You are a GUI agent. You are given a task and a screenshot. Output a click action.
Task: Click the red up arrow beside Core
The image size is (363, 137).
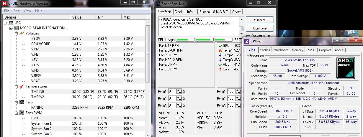[220, 69]
